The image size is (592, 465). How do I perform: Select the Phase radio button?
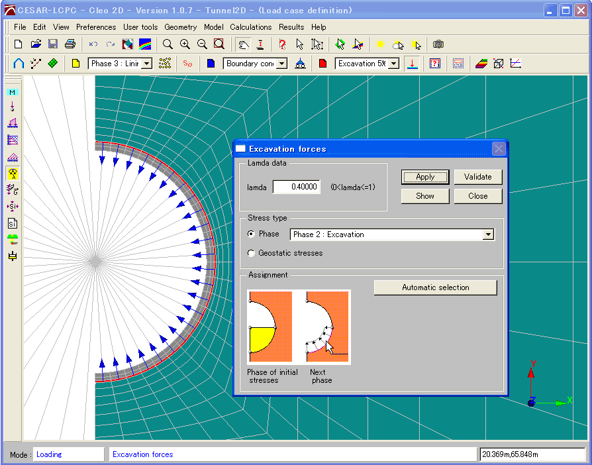pyautogui.click(x=251, y=234)
